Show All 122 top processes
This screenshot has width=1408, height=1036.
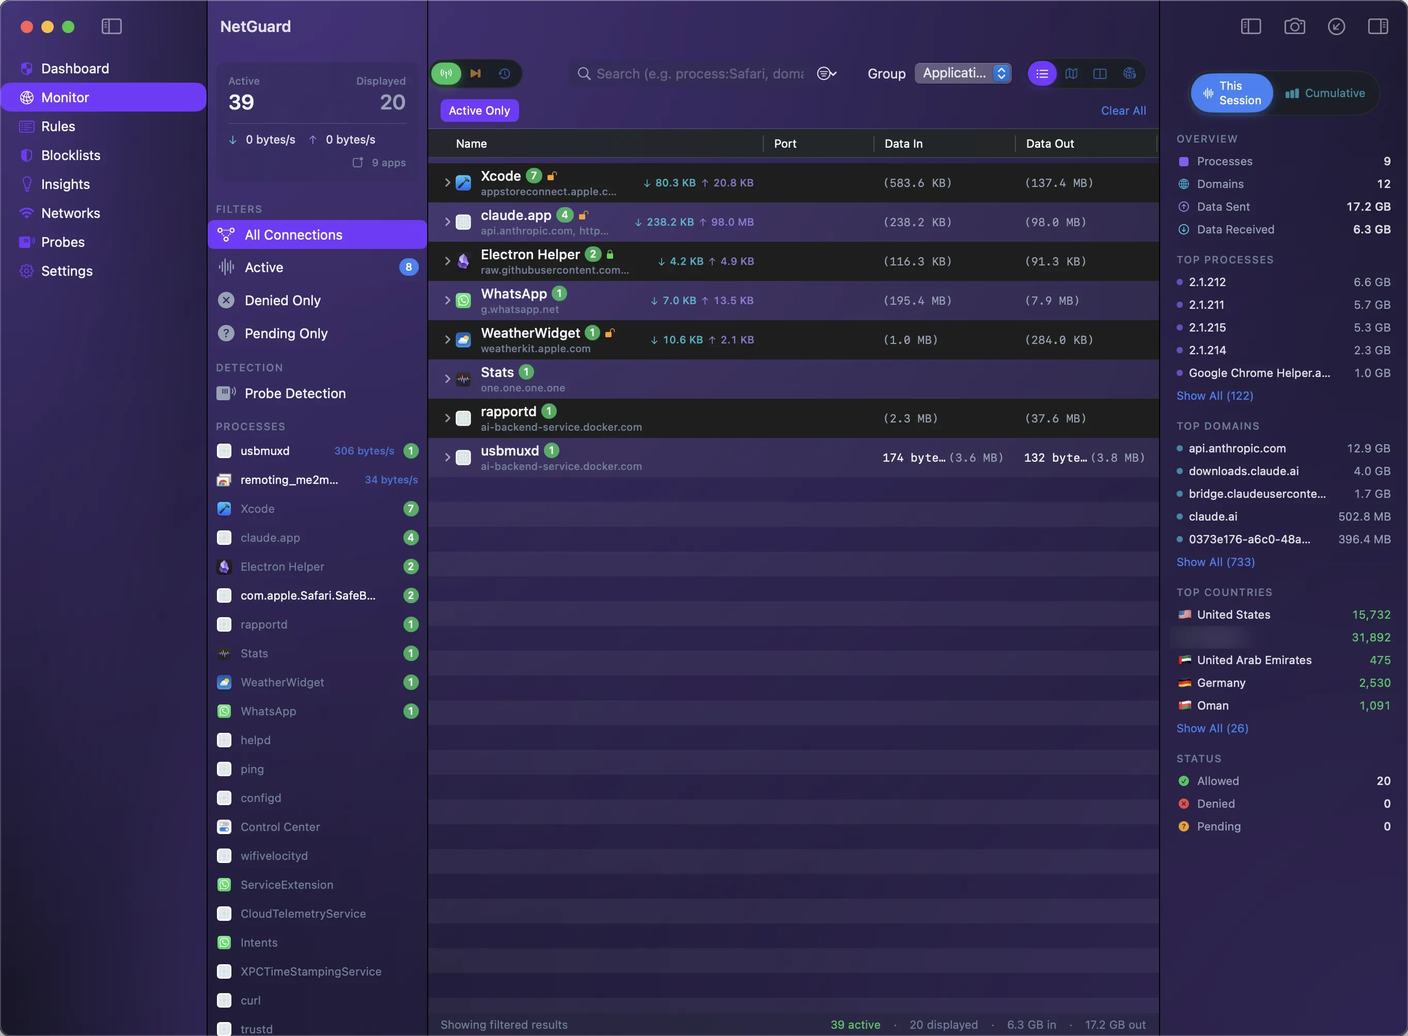coord(1215,396)
